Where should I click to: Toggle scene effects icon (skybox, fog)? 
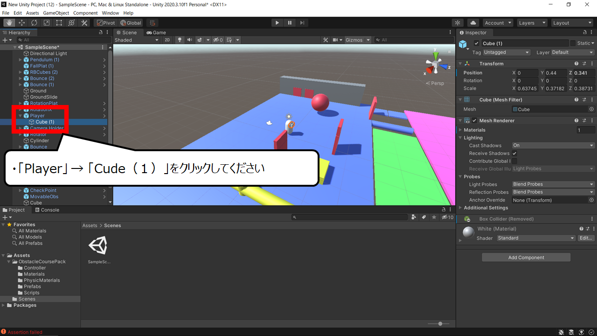[x=200, y=40]
